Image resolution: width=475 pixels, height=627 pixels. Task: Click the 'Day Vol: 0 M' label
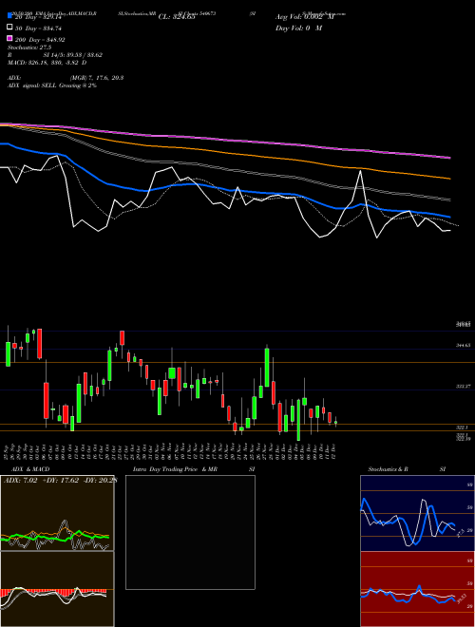[298, 28]
